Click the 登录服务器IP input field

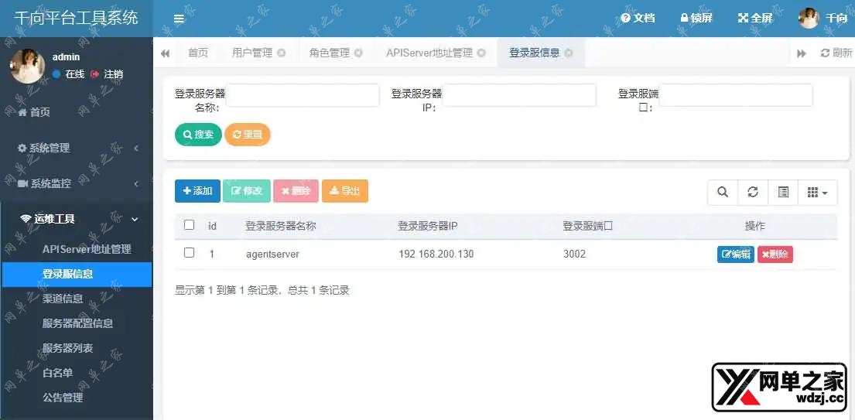pyautogui.click(x=519, y=95)
